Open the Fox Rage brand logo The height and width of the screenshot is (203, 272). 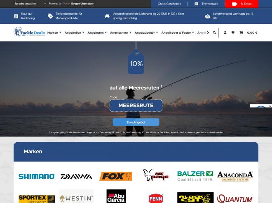[x=156, y=175]
